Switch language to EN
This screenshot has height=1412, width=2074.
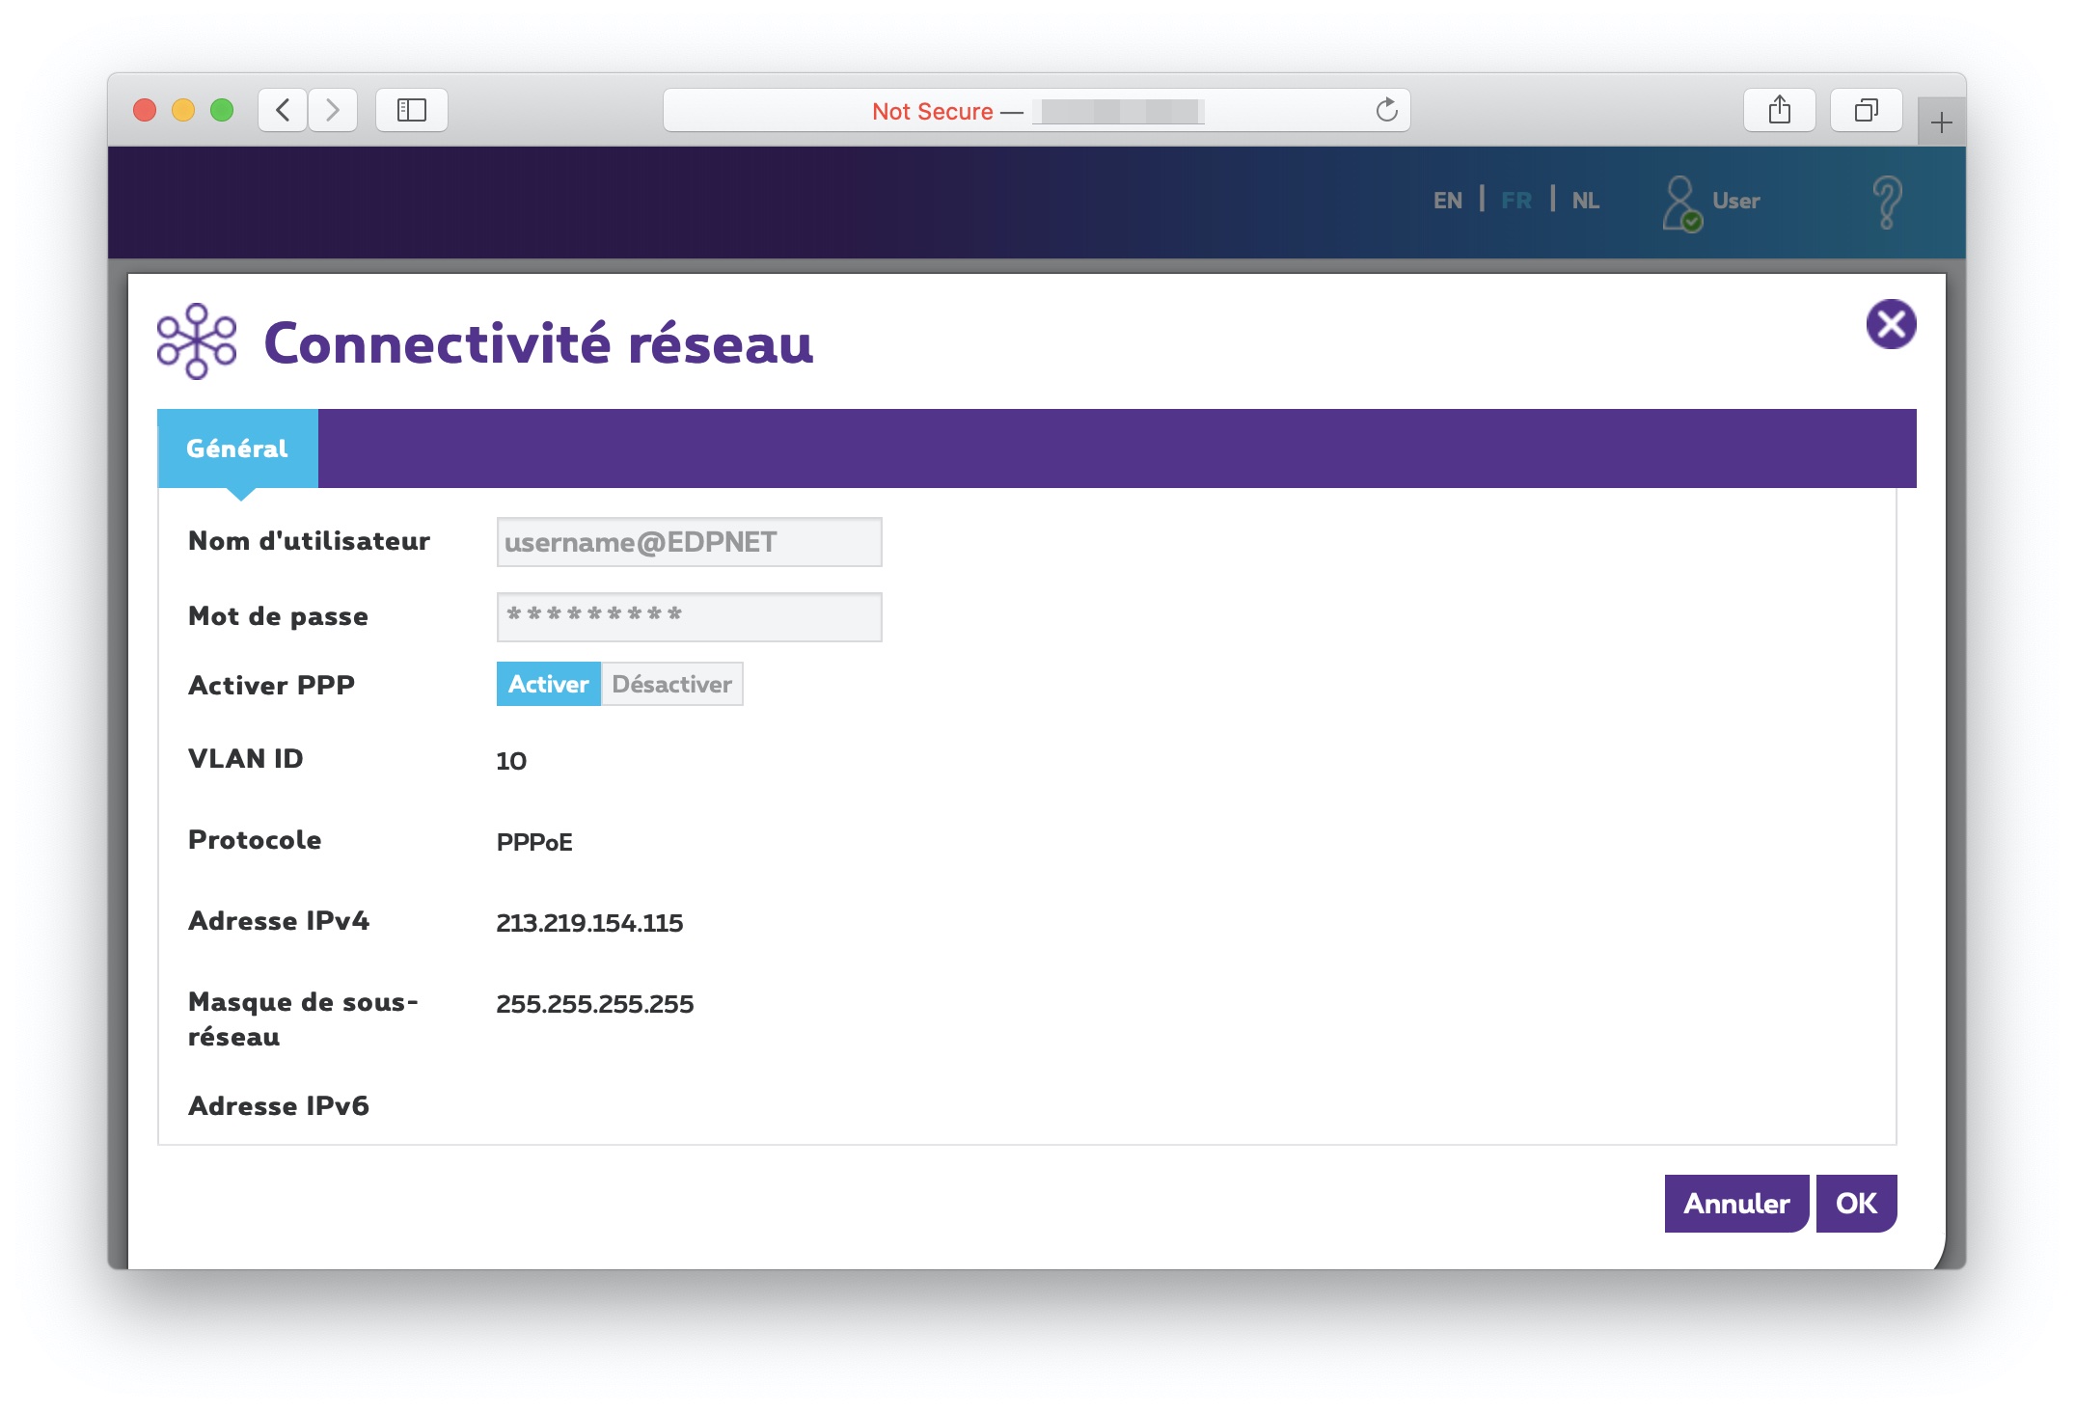(x=1447, y=201)
